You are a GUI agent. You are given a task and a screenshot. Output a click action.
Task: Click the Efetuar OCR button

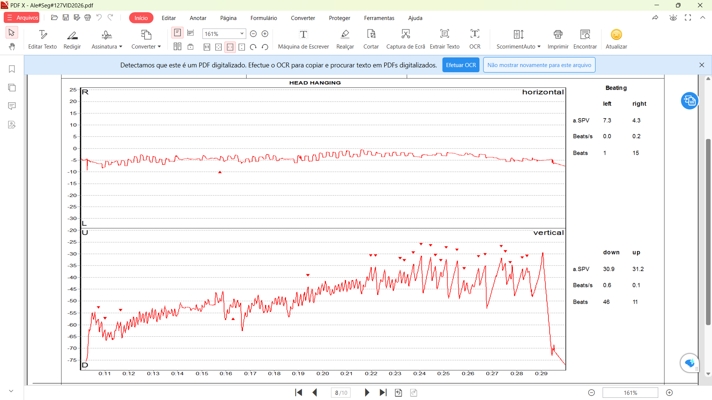click(461, 65)
